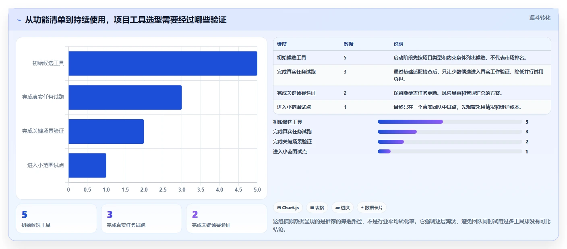Click 进入小范围试点 in the table's 维度 column
The image size is (567, 249).
[x=294, y=107]
